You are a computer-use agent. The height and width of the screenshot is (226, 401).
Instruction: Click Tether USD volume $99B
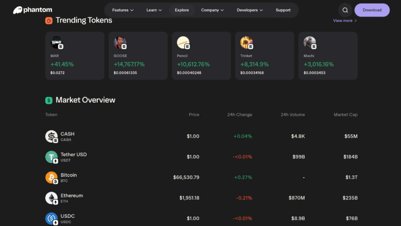299,157
